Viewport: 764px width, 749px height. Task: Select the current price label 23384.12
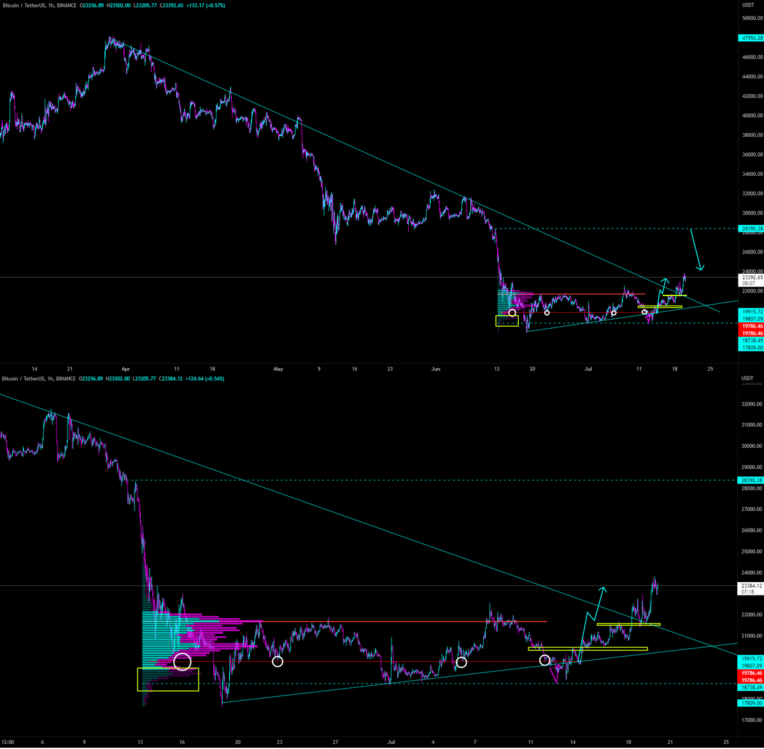pos(751,585)
